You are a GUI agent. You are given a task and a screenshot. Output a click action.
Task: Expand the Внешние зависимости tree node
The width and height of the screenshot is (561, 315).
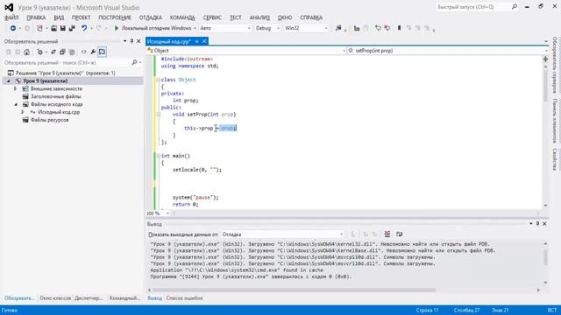coord(16,88)
